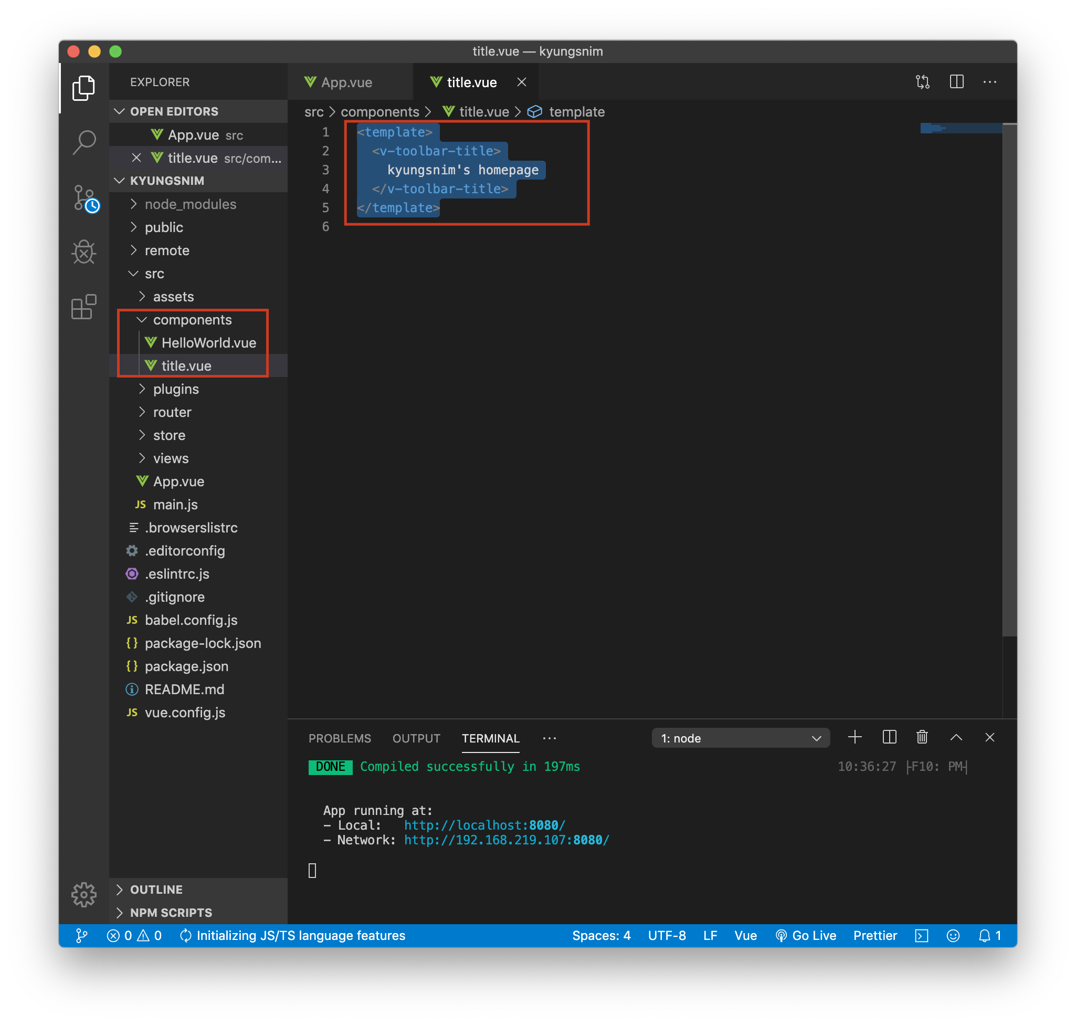This screenshot has height=1025, width=1076.
Task: Click the Open Changes compare icon
Action: [923, 82]
